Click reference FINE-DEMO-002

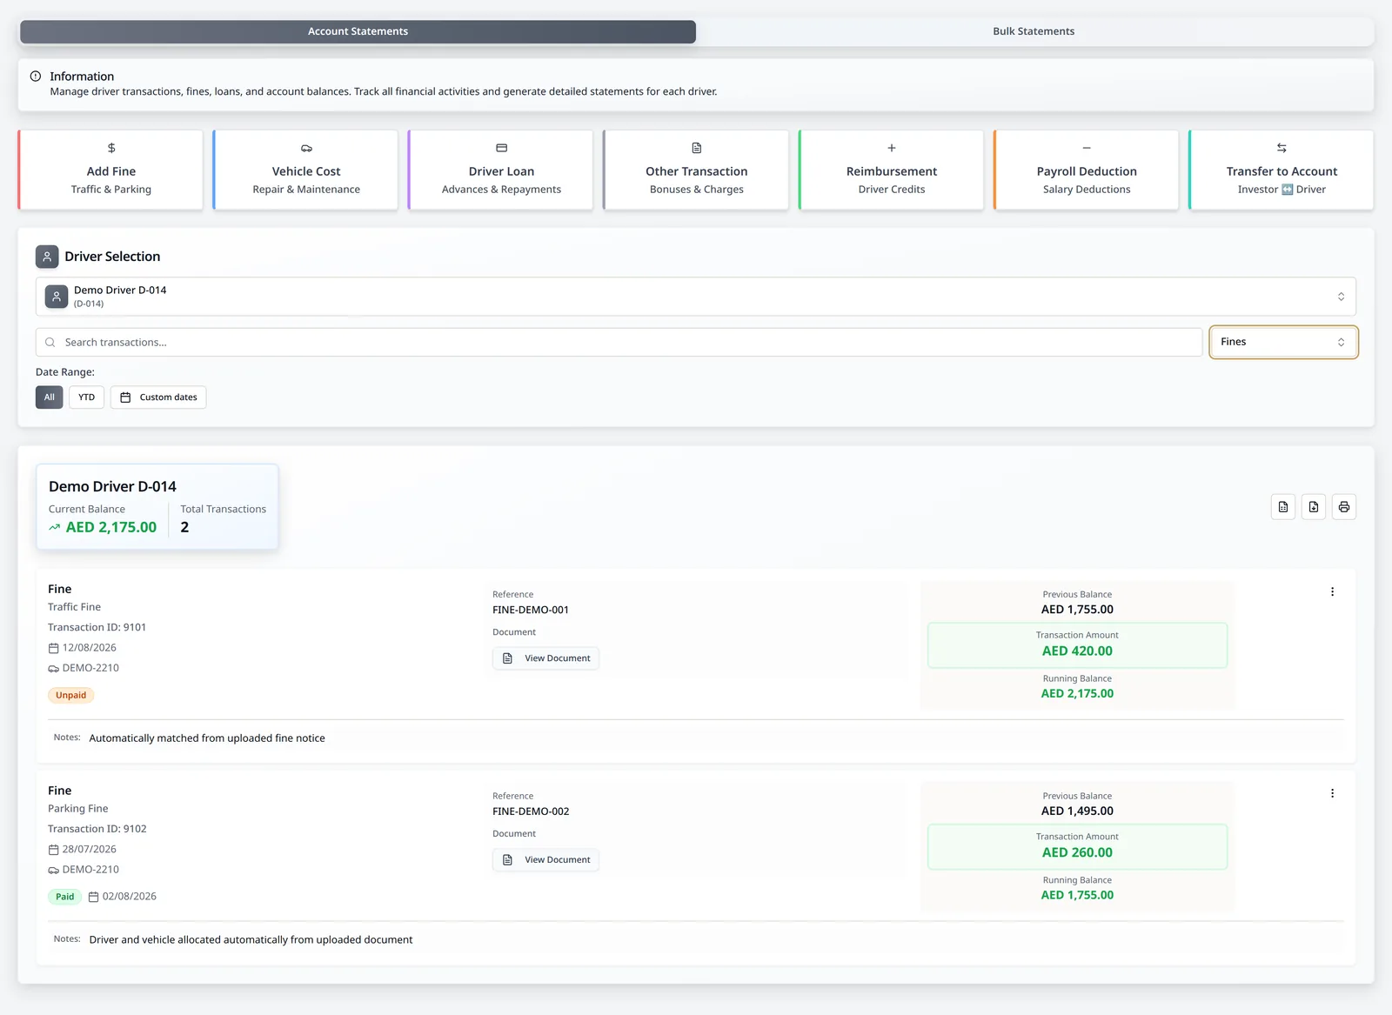point(531,811)
